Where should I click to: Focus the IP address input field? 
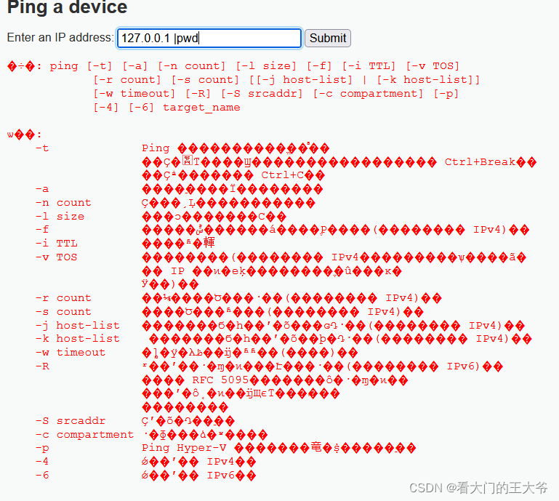click(209, 38)
